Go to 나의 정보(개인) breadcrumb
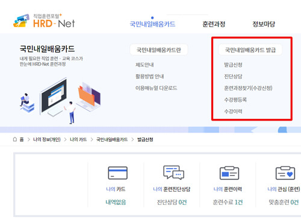Image resolution: width=301 pixels, height=223 pixels. [47, 139]
